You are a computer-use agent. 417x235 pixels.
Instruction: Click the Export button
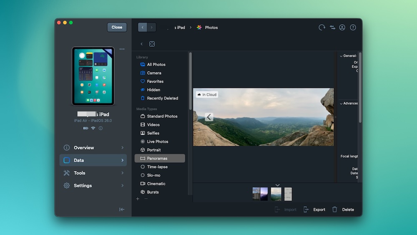tap(314, 210)
